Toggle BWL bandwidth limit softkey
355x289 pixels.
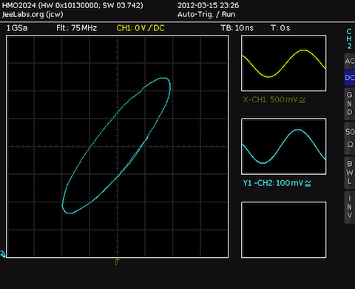pos(350,173)
